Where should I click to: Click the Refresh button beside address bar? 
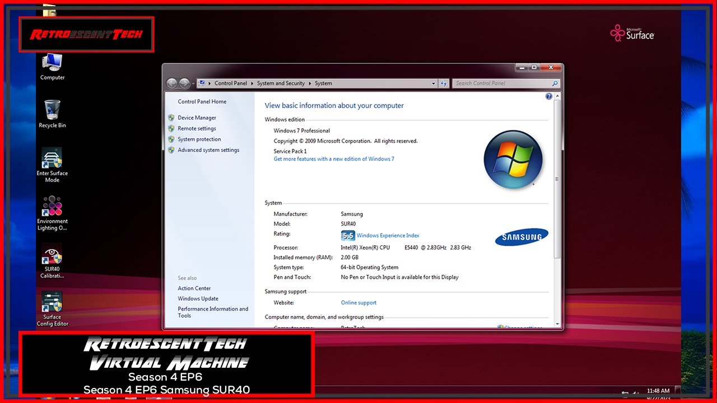[444, 83]
